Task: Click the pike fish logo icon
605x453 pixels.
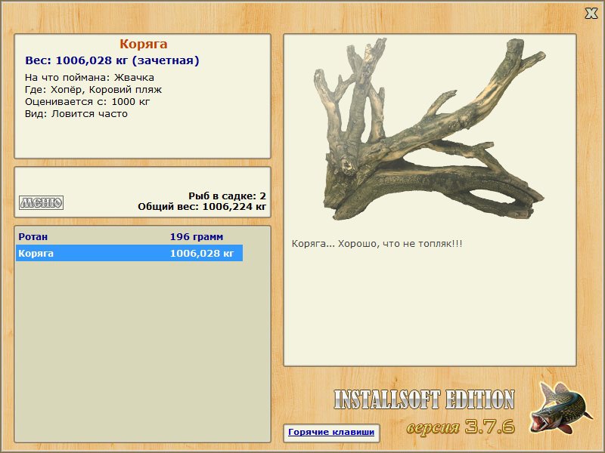Action: (560, 408)
